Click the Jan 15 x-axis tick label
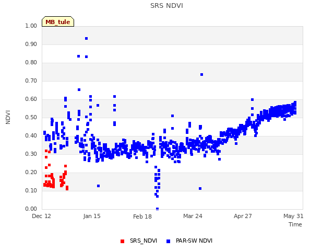The height and width of the screenshot is (251, 334). (x=92, y=216)
